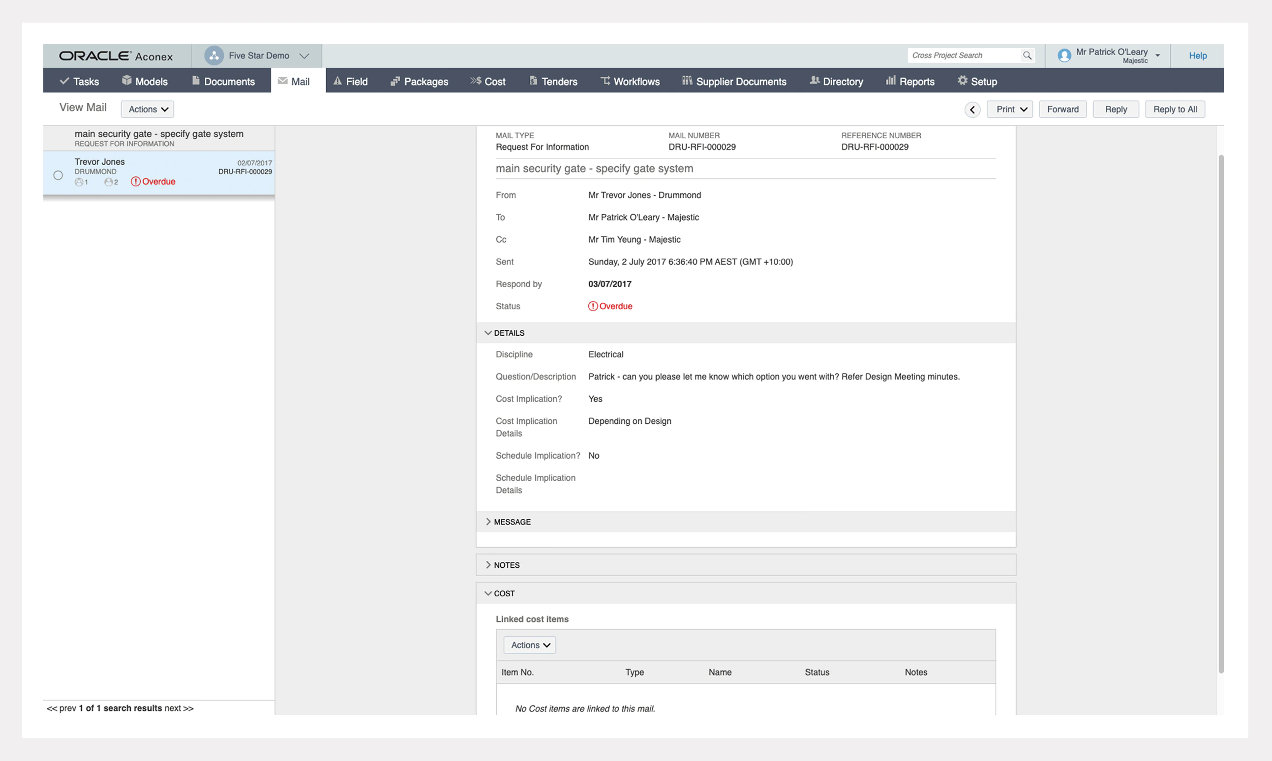
Task: Open the View Mail Actions dropdown
Action: coord(148,109)
